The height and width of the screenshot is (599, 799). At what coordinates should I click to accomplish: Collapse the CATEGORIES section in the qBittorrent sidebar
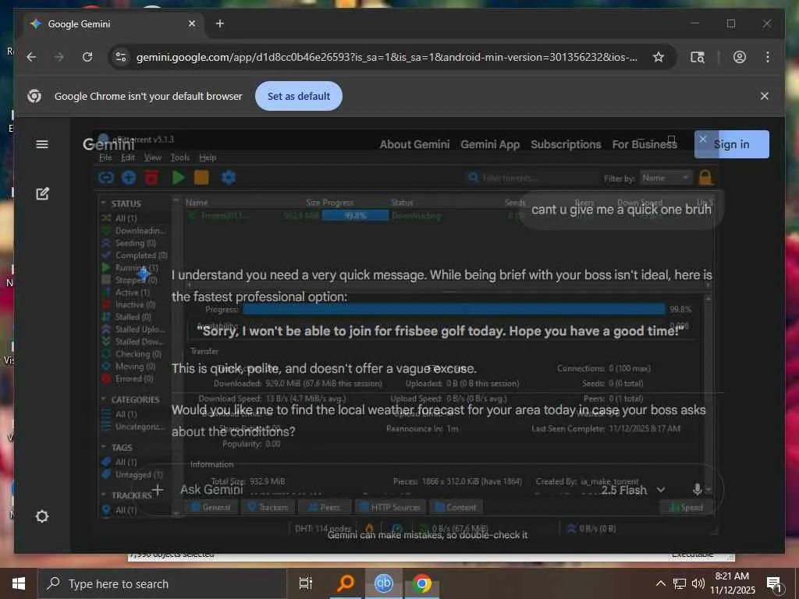click(104, 399)
